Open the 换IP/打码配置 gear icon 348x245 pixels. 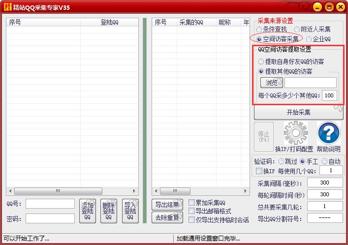click(296, 133)
